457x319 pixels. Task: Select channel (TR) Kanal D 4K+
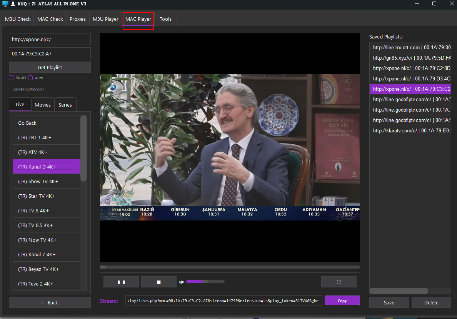47,167
